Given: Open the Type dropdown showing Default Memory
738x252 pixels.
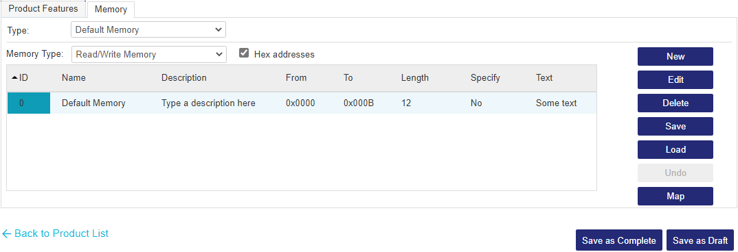Looking at the screenshot, I should pos(148,29).
